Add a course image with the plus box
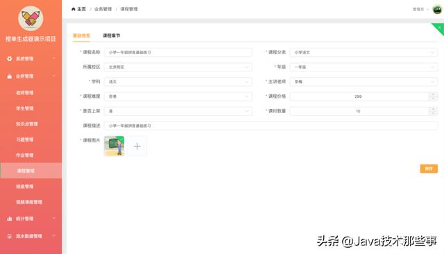This screenshot has width=444, height=254. [137, 146]
